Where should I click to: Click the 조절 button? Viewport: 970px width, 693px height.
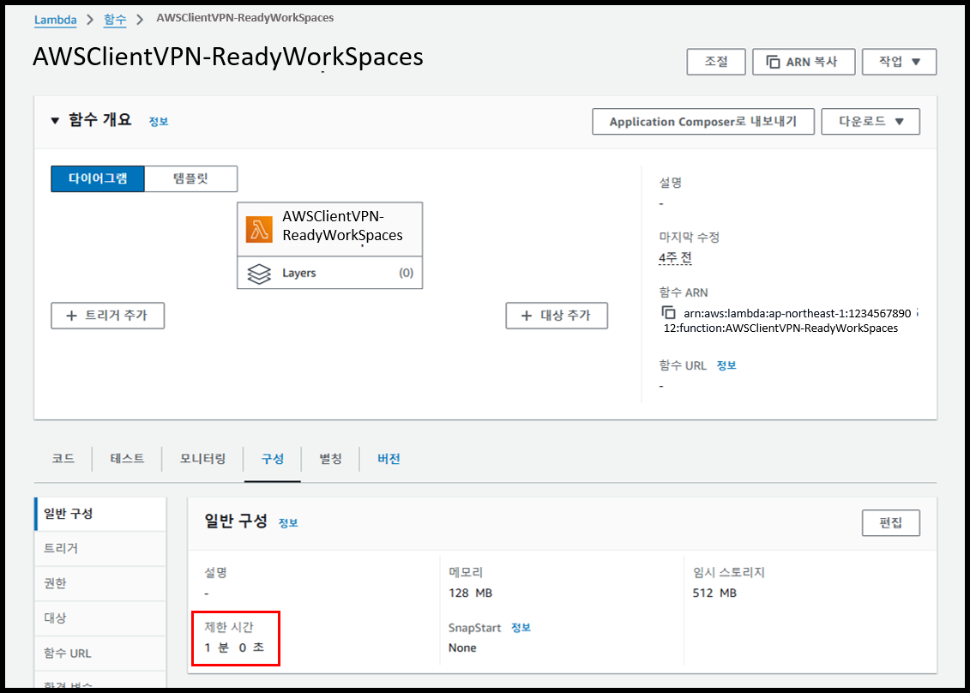pyautogui.click(x=716, y=62)
